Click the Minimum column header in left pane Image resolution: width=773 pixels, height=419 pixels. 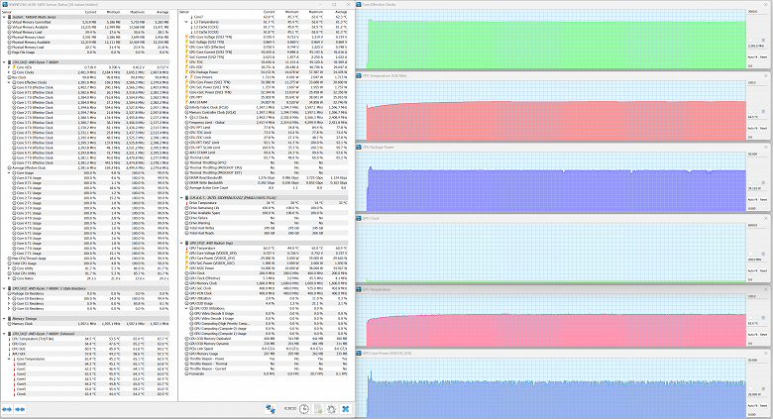click(x=113, y=12)
